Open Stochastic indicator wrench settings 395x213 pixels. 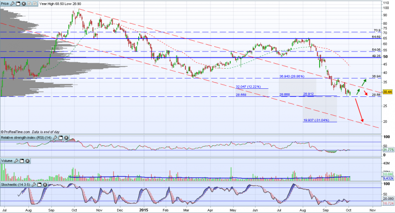(34, 185)
